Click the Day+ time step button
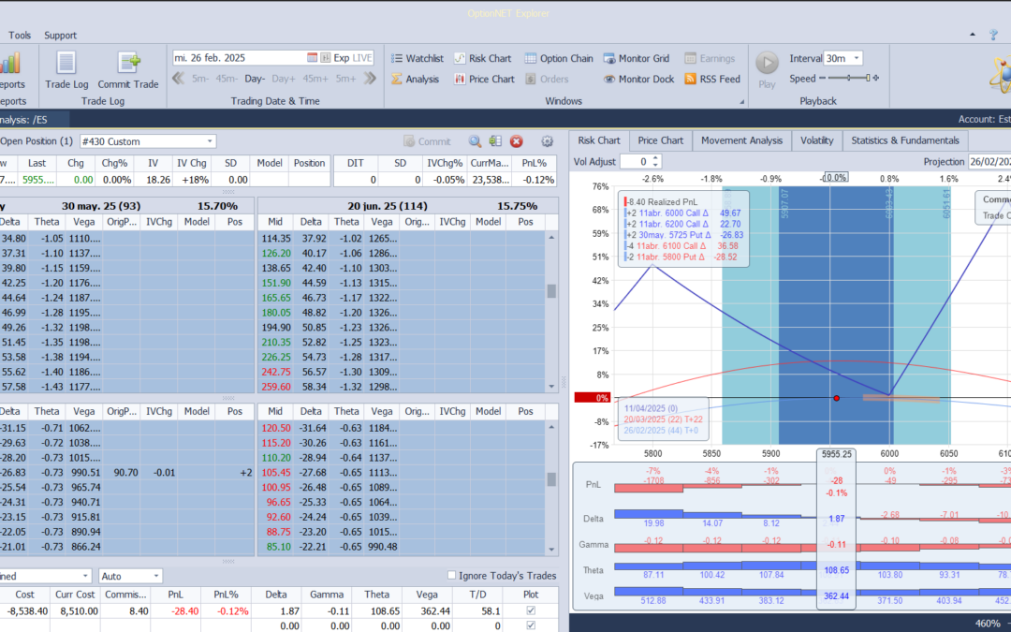This screenshot has height=632, width=1011. (x=283, y=79)
